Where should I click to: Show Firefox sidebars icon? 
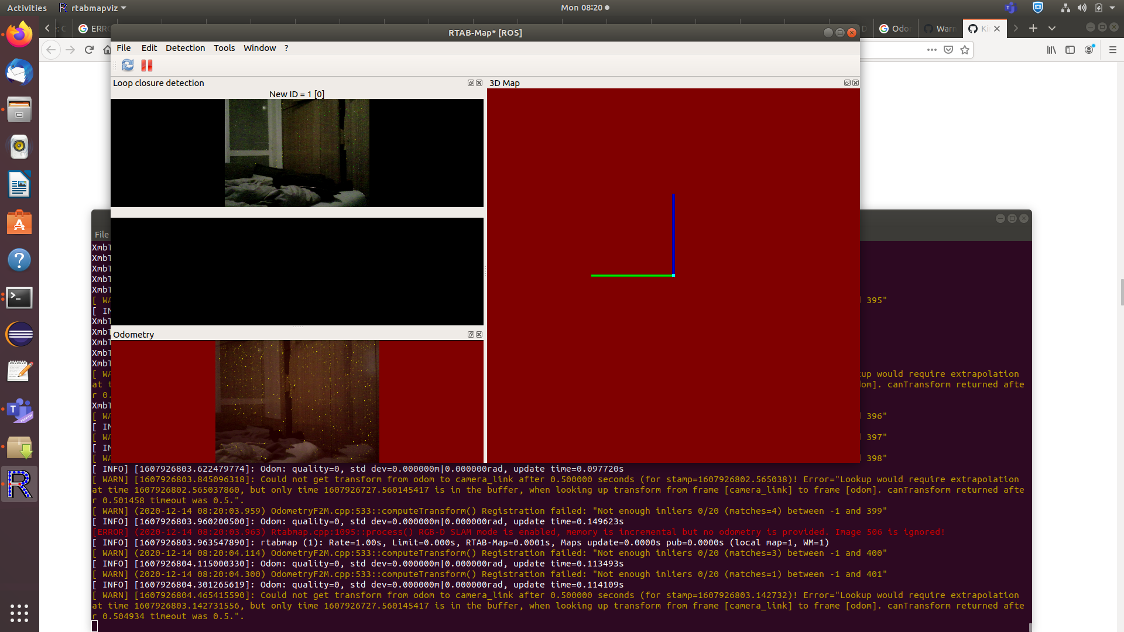coord(1070,50)
